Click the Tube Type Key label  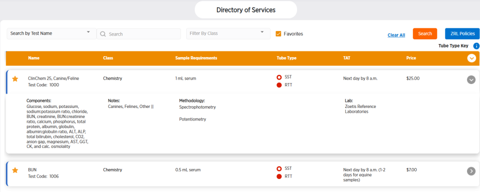click(x=454, y=46)
